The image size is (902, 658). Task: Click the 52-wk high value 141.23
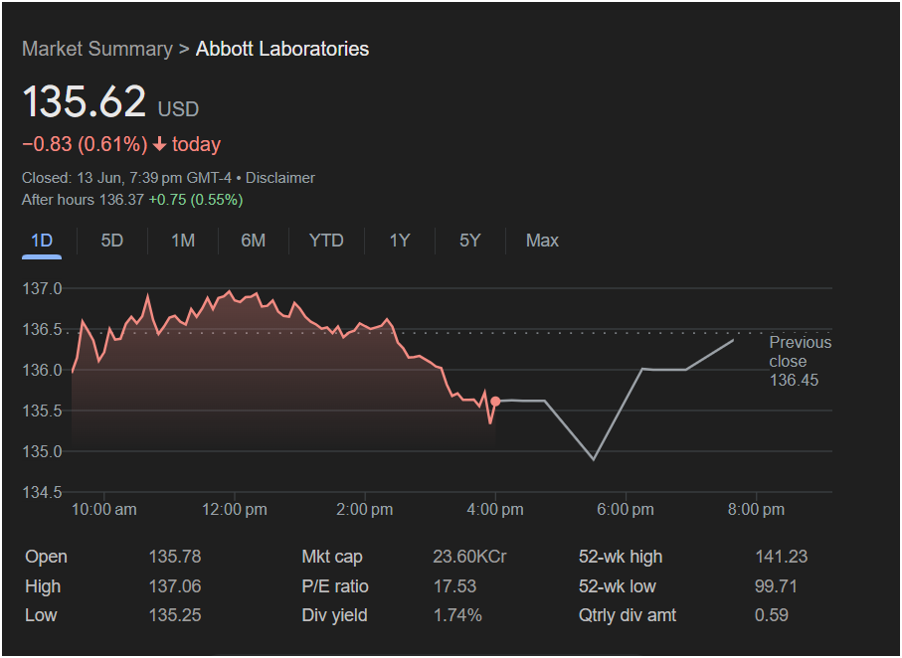[782, 557]
